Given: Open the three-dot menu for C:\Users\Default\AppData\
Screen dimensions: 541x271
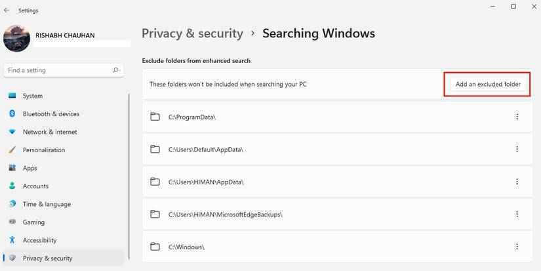Looking at the screenshot, I should pos(517,149).
